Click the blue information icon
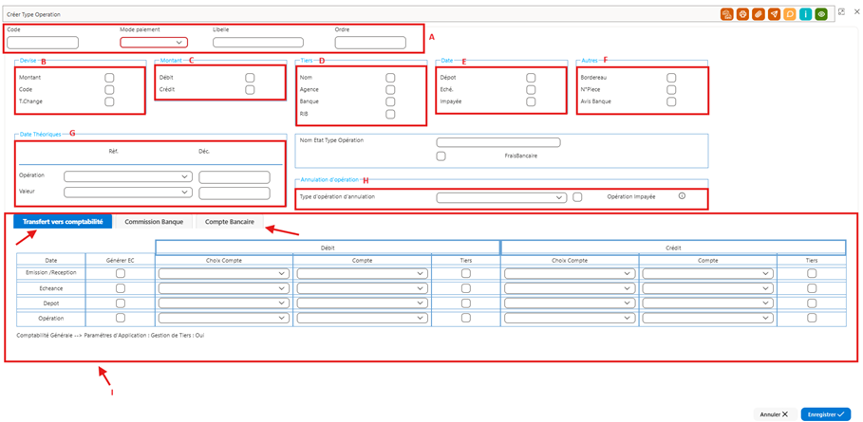The height and width of the screenshot is (422, 863). click(806, 14)
